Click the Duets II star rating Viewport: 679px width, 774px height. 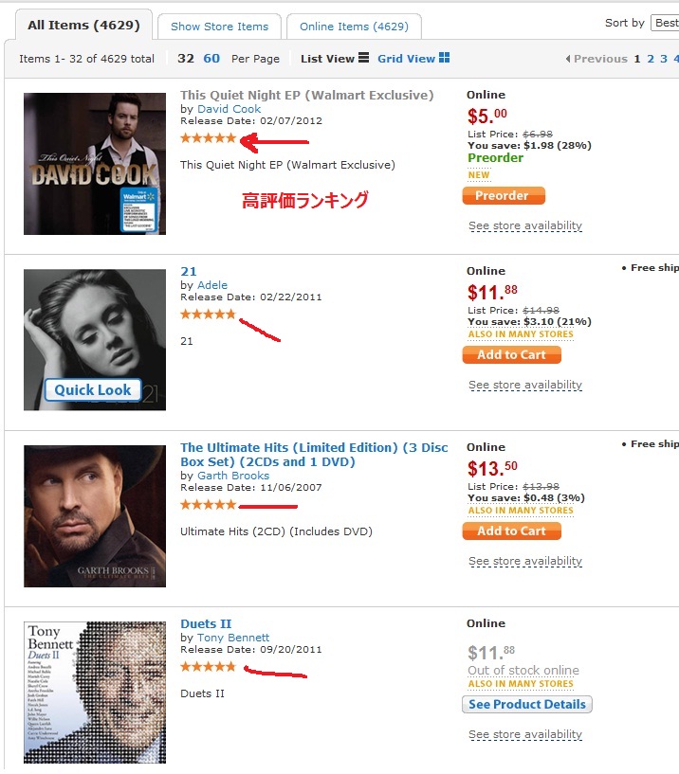tap(208, 667)
